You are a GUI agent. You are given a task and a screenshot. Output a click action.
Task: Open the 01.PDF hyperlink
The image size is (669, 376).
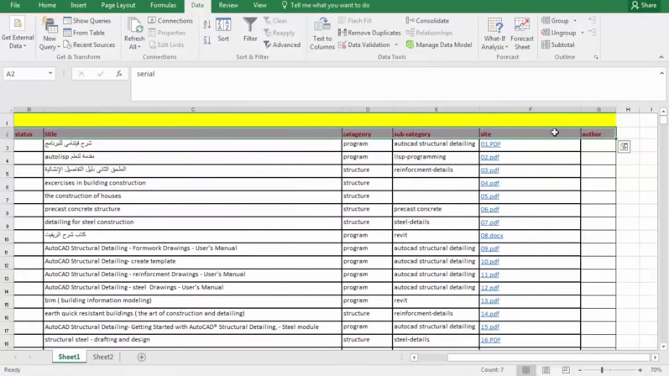click(x=491, y=144)
